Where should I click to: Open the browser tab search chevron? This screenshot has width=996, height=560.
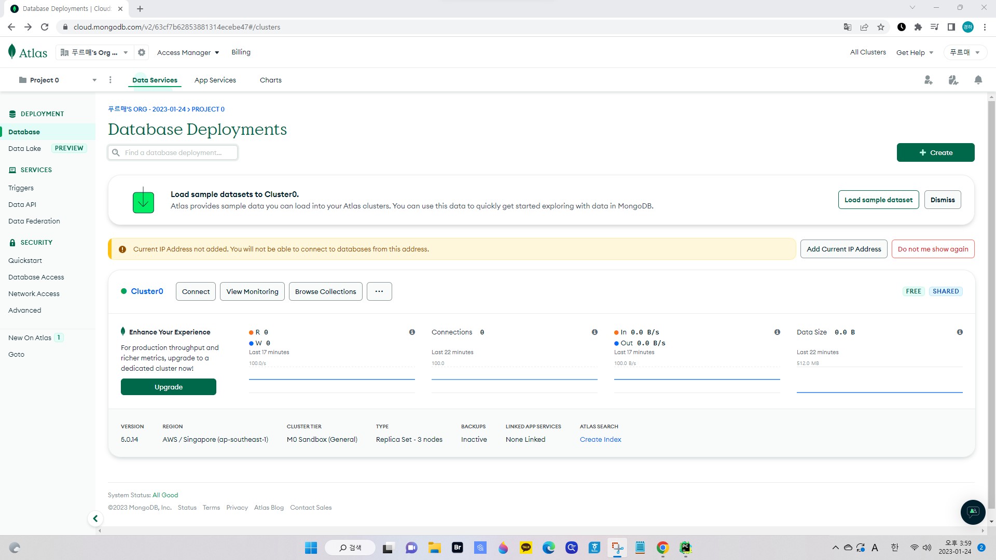click(x=912, y=8)
